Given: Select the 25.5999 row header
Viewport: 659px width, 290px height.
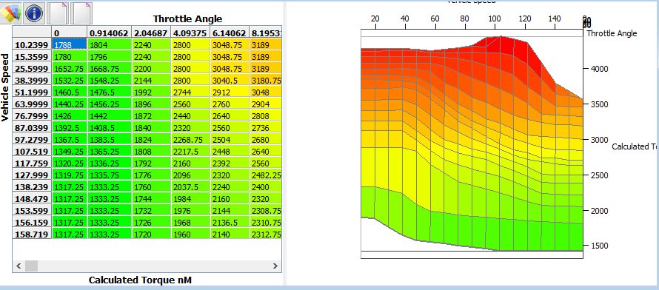Looking at the screenshot, I should 32,68.
